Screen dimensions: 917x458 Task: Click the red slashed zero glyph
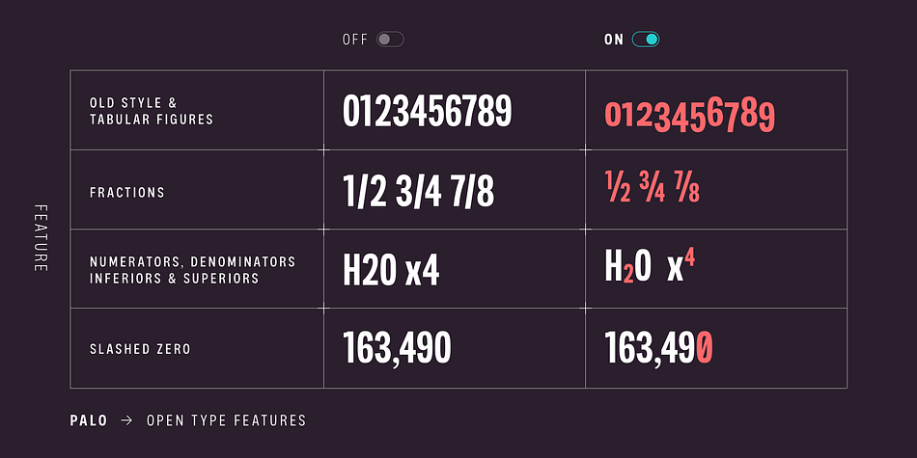(706, 346)
